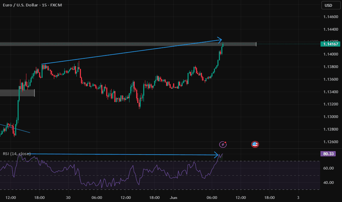
Task: Select the gray horizontal zone near 1.14167
Action: pyautogui.click(x=128, y=44)
